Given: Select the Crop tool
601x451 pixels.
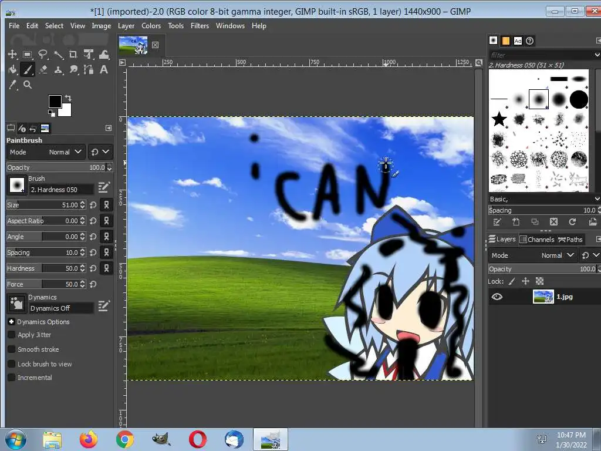Looking at the screenshot, I should (x=73, y=55).
